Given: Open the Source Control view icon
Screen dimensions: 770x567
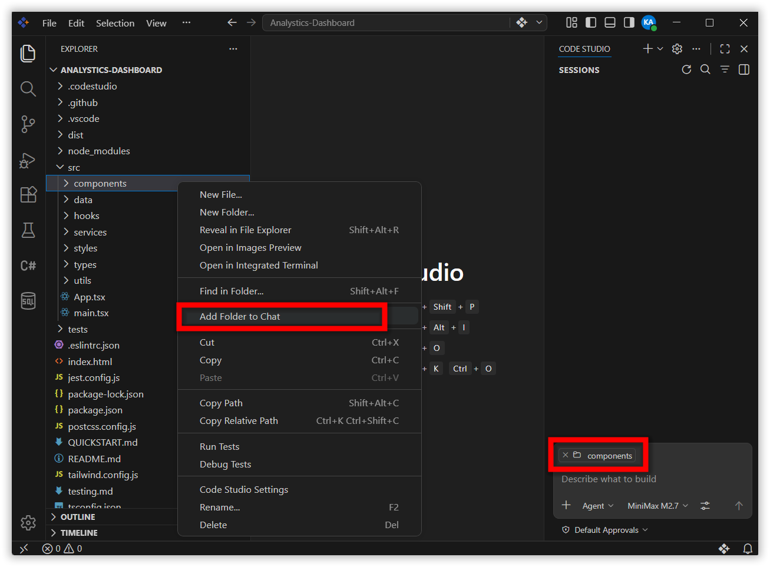Looking at the screenshot, I should pyautogui.click(x=28, y=124).
